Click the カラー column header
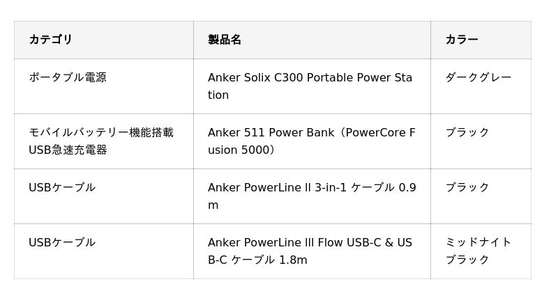Screen dimensions: 558x300 tap(461, 40)
